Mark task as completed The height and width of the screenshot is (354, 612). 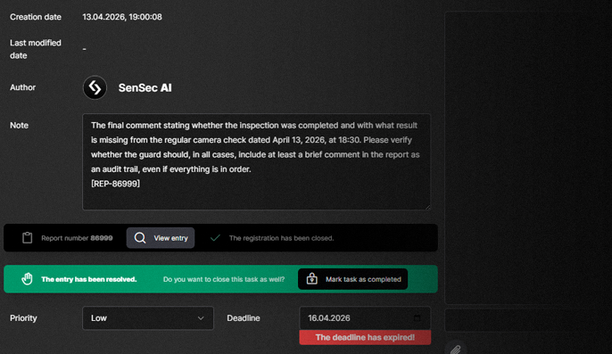pyautogui.click(x=353, y=279)
